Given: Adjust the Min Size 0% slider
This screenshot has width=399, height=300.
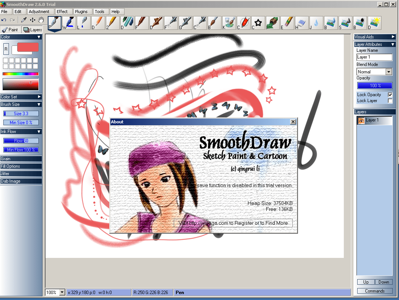Looking at the screenshot, I should click(x=21, y=123).
